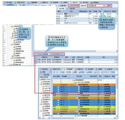This screenshot has width=125, height=120.
Task: Tick the checkbox in the second blue row
Action: (58, 89)
